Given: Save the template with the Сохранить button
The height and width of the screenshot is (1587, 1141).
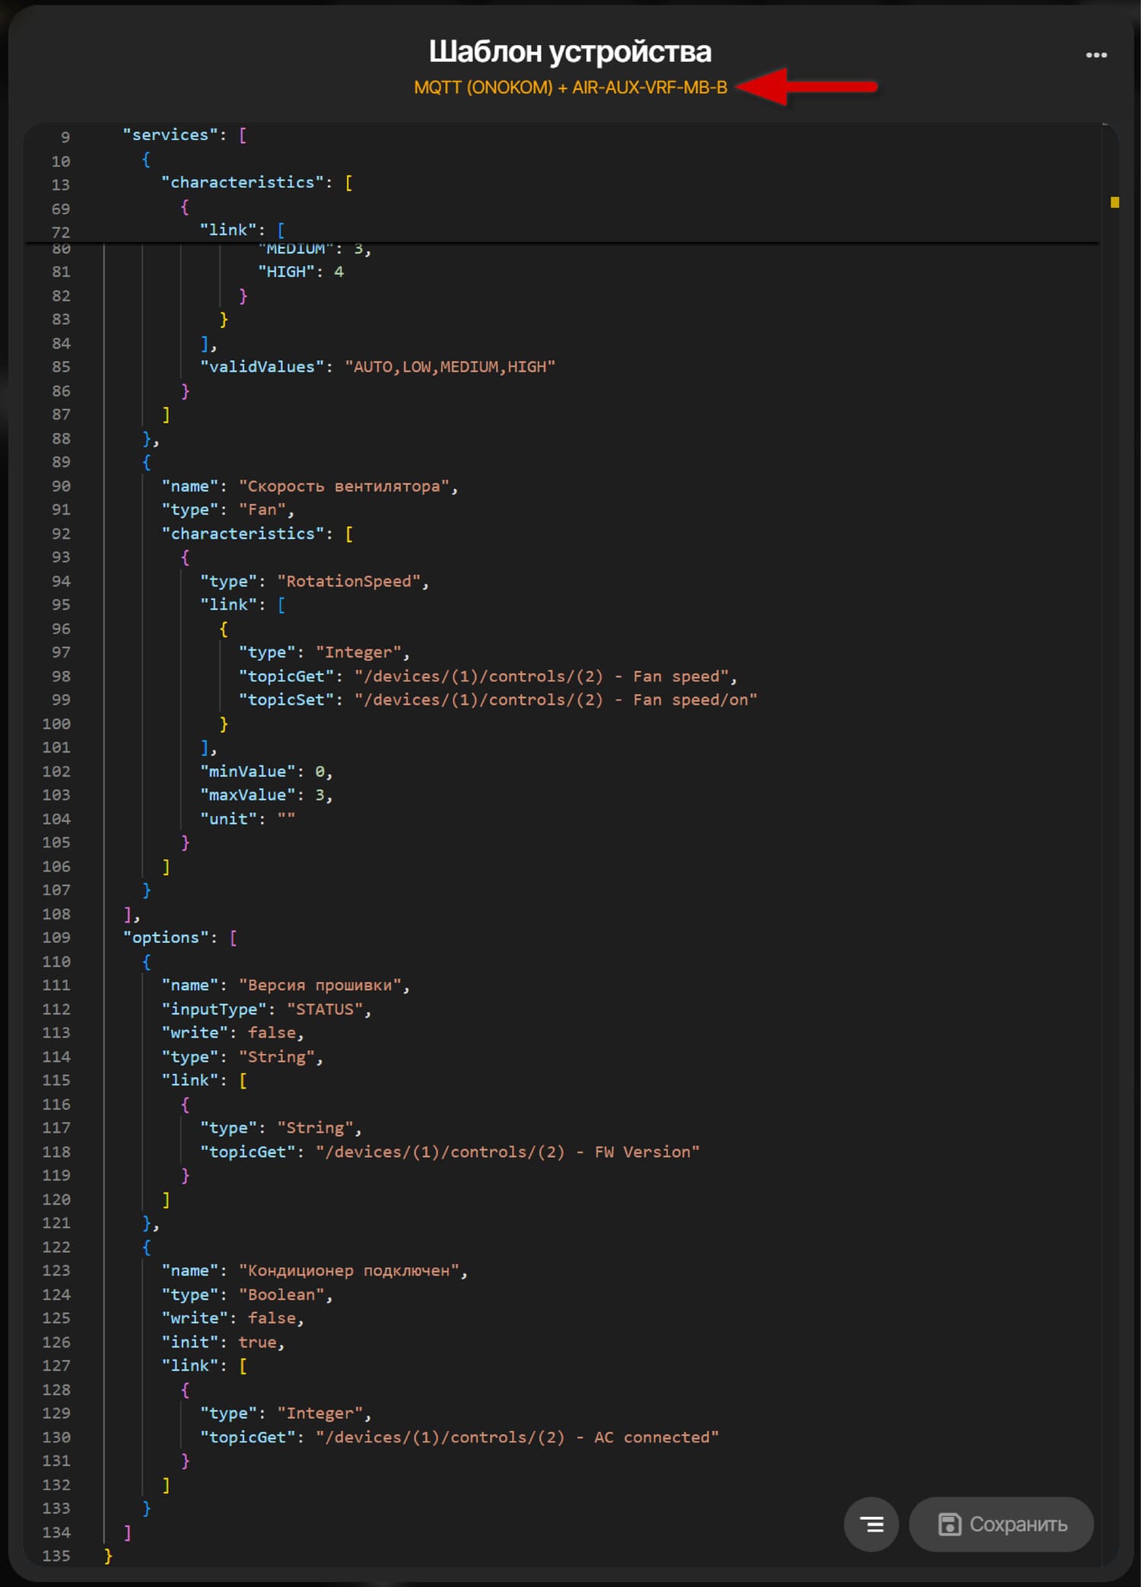Looking at the screenshot, I should pos(1001,1524).
